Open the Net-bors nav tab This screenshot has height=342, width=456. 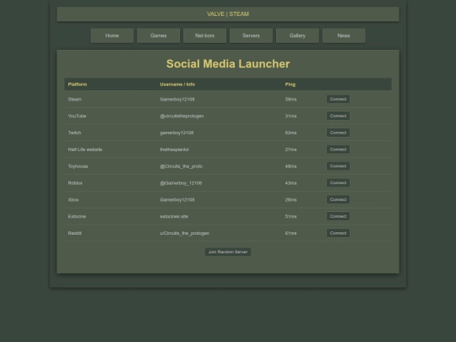(204, 35)
